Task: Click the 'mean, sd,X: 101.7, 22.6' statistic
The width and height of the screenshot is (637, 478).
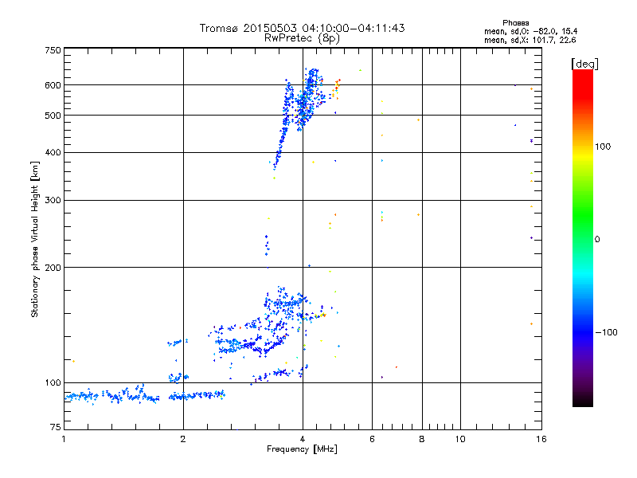Action: point(530,40)
